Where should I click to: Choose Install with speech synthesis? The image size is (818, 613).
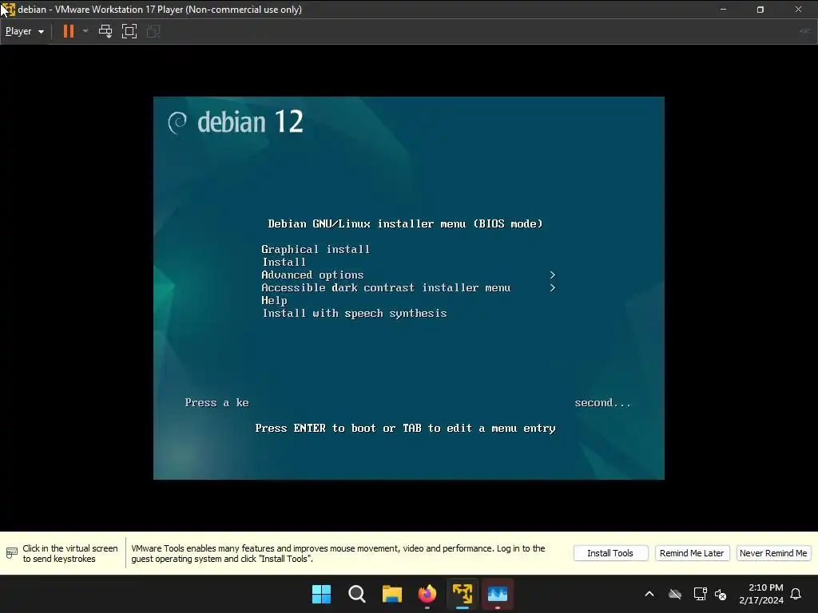[x=354, y=313]
